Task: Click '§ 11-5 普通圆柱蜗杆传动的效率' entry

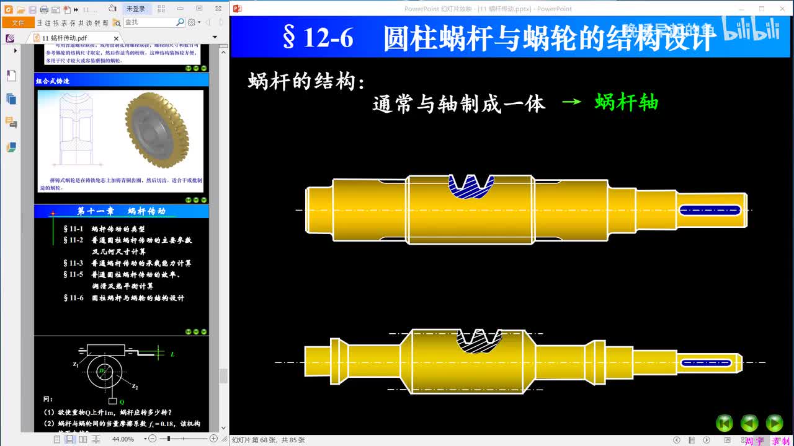Action: click(122, 275)
